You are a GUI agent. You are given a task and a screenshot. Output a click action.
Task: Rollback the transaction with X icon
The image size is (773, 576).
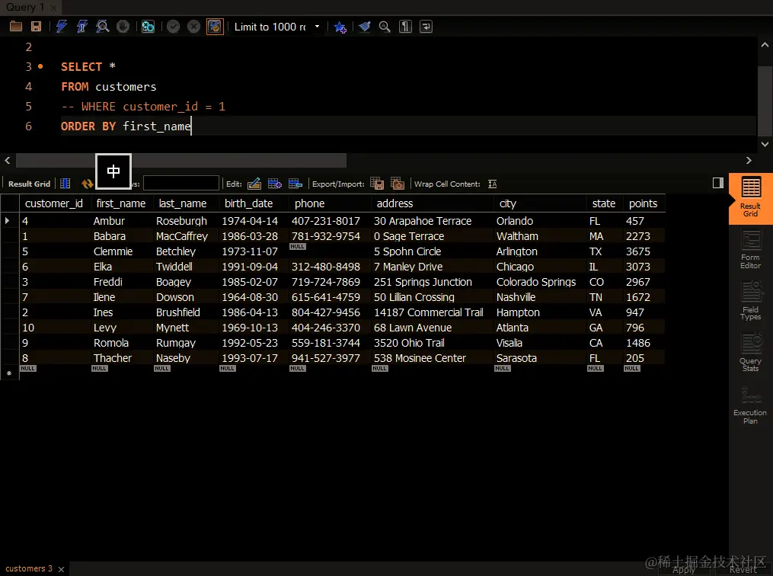pos(193,27)
